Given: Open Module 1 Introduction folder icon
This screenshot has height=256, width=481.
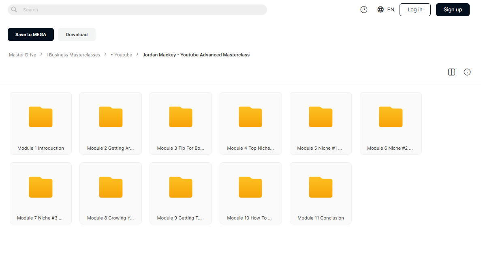Looking at the screenshot, I should pyautogui.click(x=41, y=117).
